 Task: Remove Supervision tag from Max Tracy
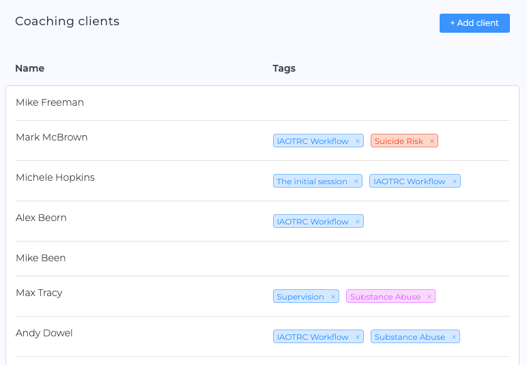[333, 297]
